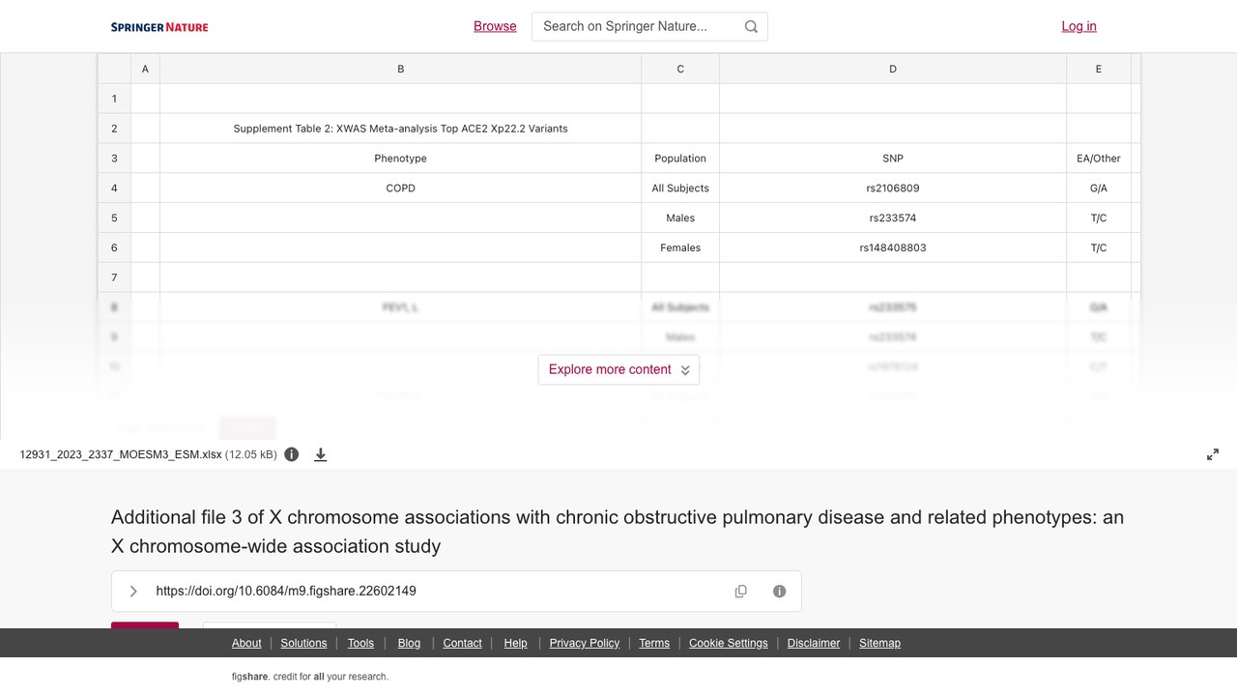Viewport: 1237px width, 696px height.
Task: Focus the Search on Springer Nature field
Action: [638, 26]
